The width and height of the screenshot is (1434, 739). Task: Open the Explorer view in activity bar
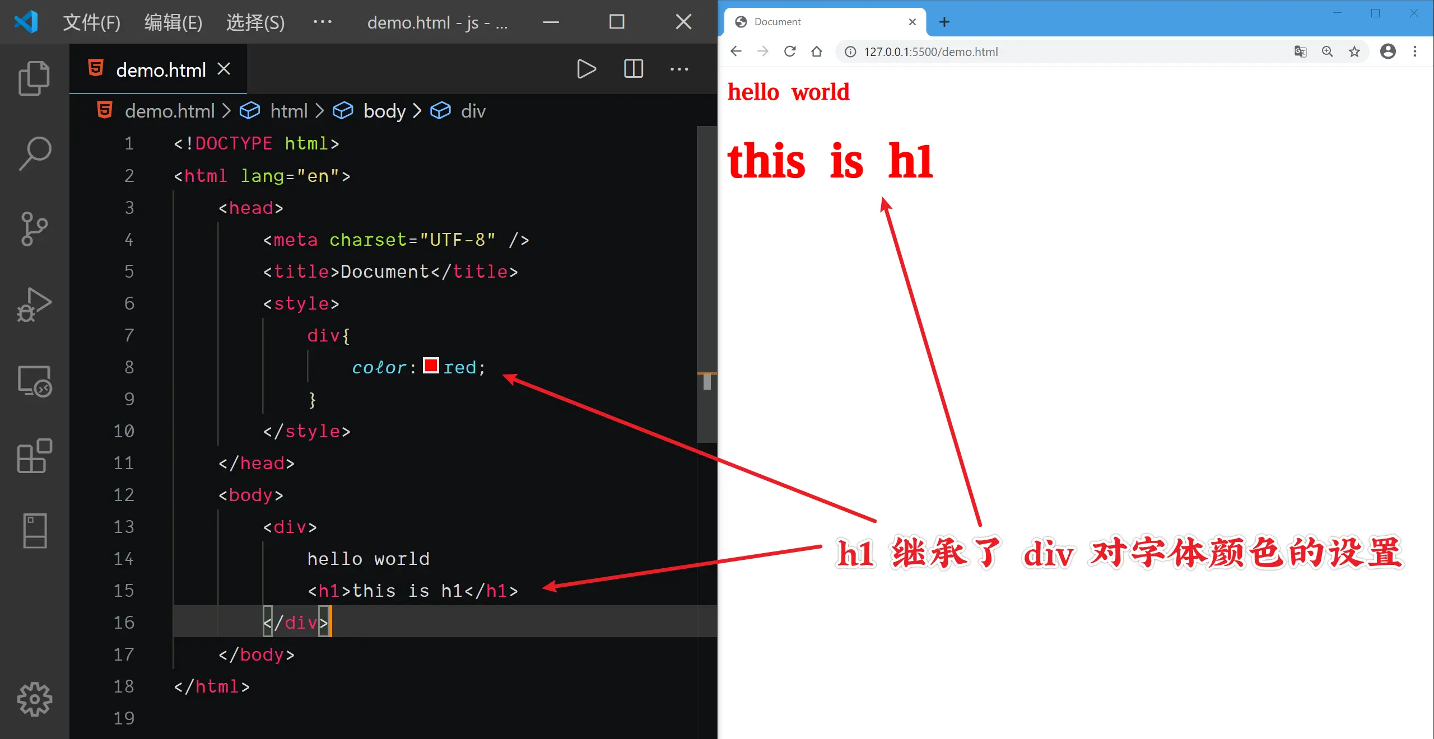tap(34, 78)
